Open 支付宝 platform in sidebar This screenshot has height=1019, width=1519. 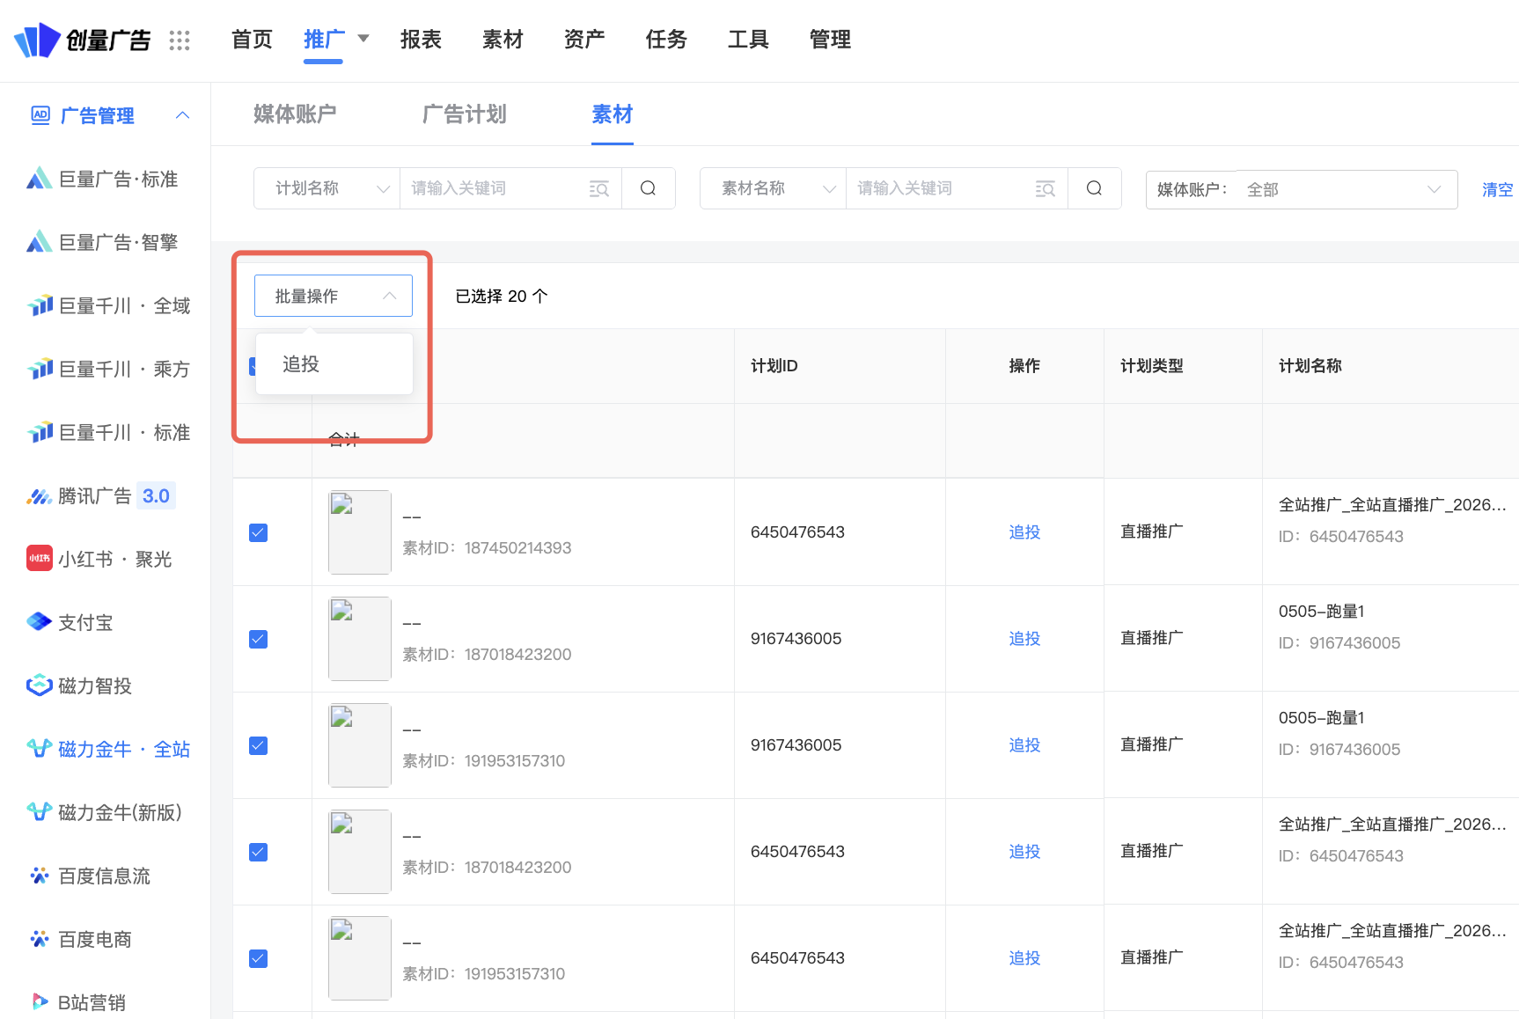click(70, 623)
